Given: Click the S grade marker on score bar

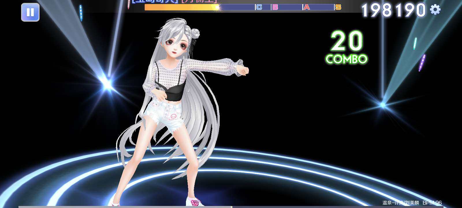Looking at the screenshot, I should coord(338,7).
